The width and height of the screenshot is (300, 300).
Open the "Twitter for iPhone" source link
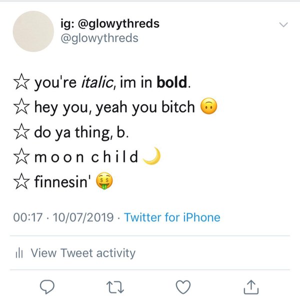point(172,217)
